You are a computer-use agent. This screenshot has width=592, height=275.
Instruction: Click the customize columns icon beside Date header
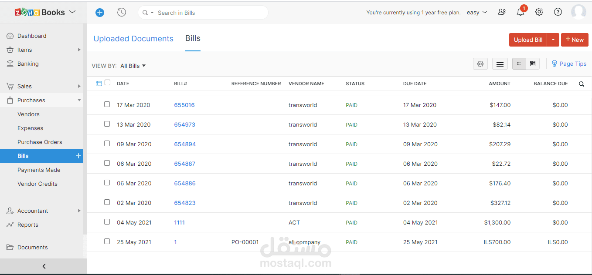(x=99, y=83)
